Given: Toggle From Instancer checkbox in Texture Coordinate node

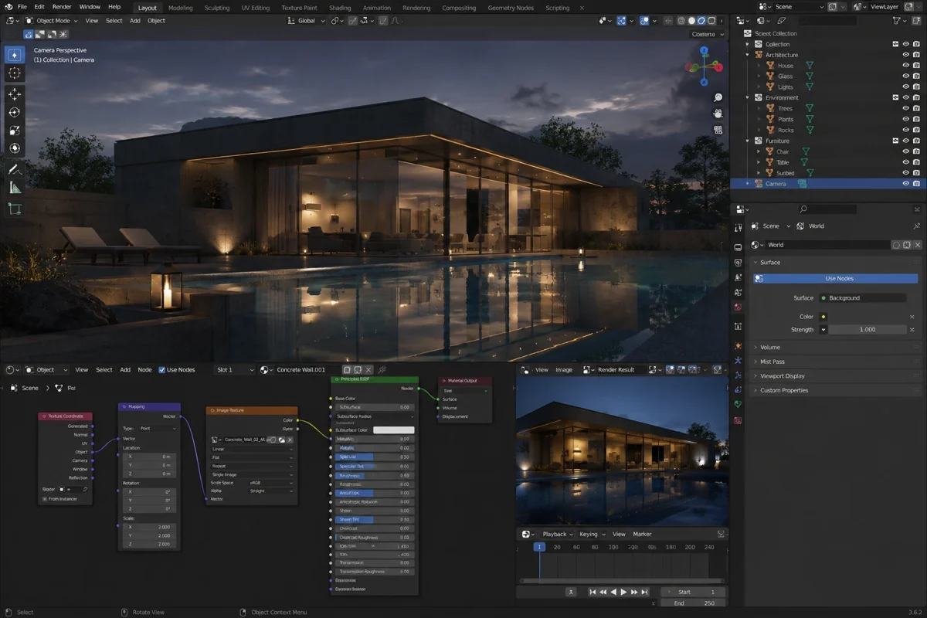Looking at the screenshot, I should (44, 500).
